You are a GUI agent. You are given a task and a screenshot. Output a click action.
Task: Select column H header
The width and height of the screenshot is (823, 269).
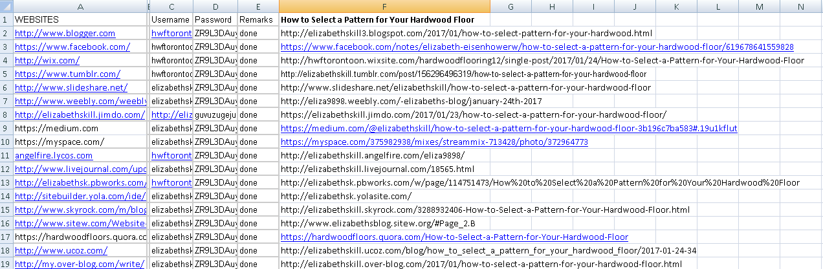coord(552,6)
